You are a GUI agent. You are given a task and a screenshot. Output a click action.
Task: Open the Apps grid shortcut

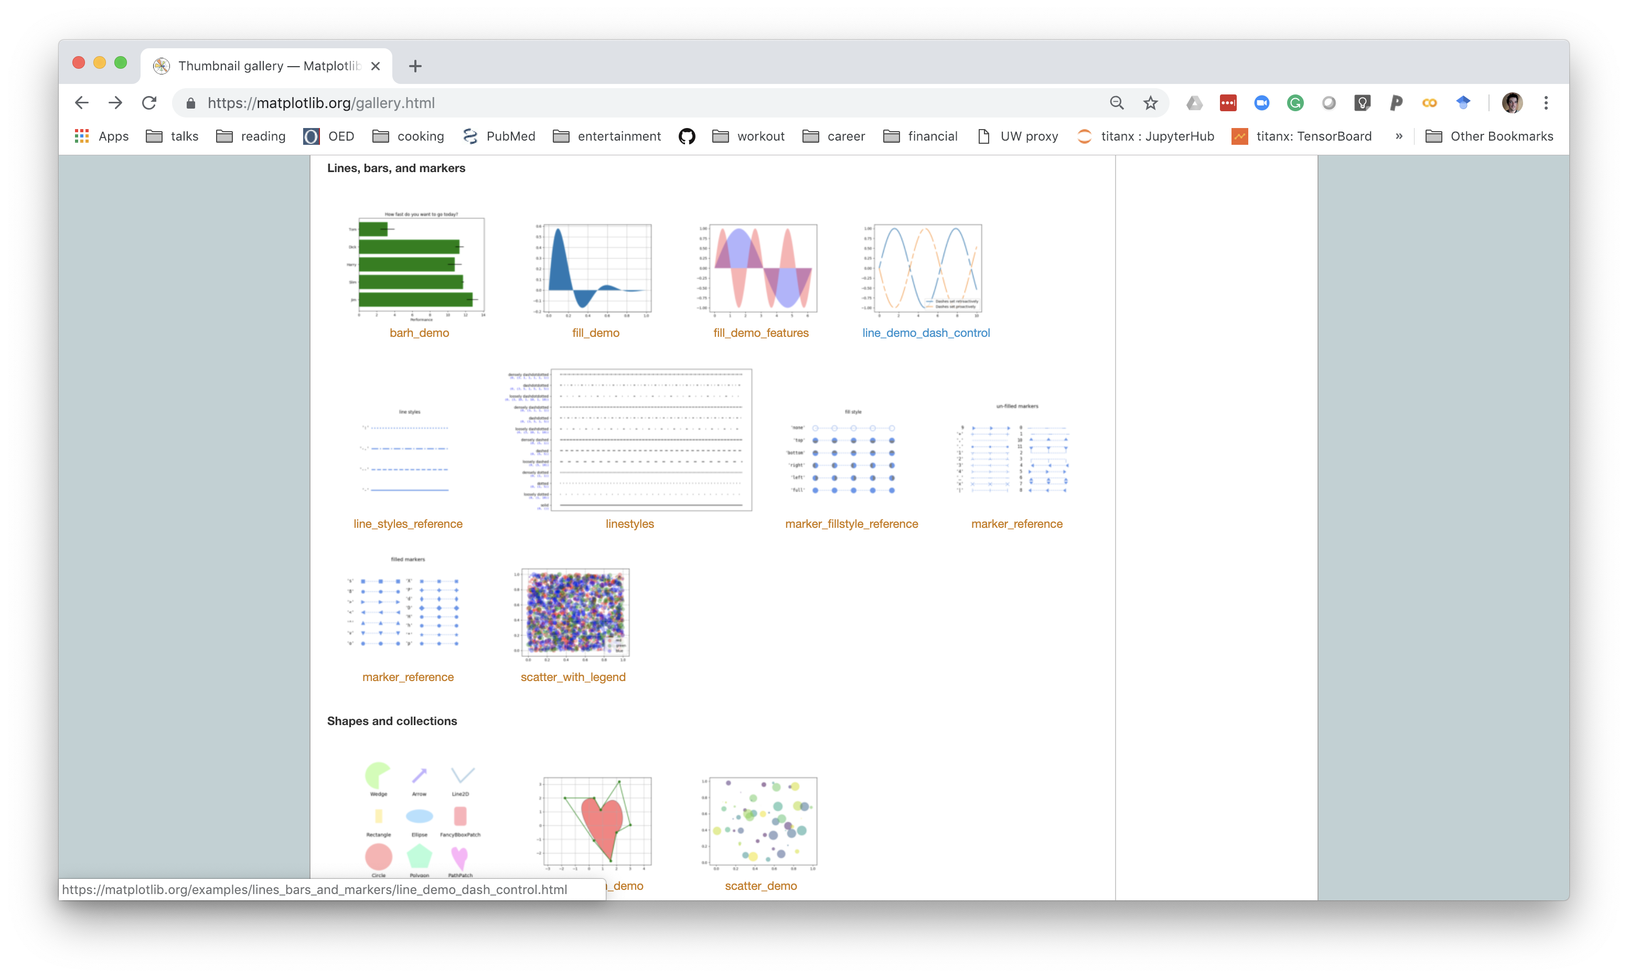point(101,136)
